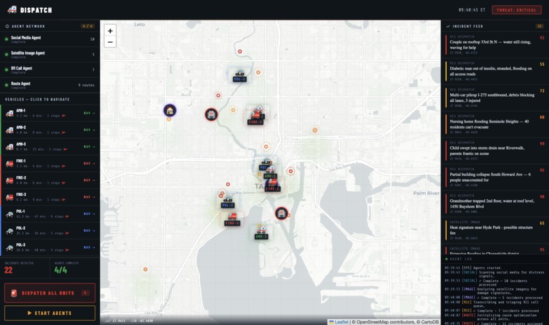549x325 pixels.
Task: Click the northernmost police car marker on the map
Action: point(240,76)
